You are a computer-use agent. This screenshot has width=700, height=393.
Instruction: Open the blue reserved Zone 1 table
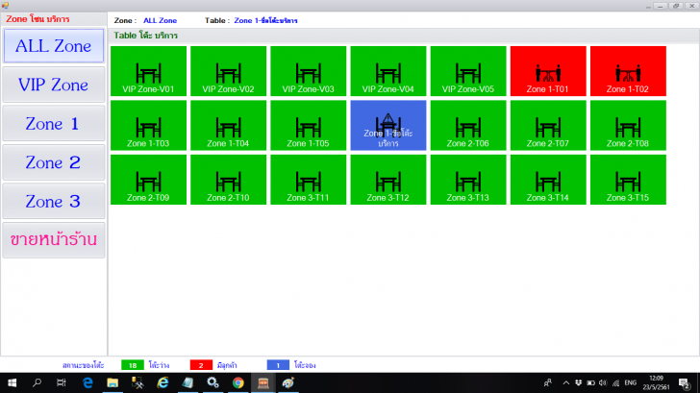click(x=387, y=125)
